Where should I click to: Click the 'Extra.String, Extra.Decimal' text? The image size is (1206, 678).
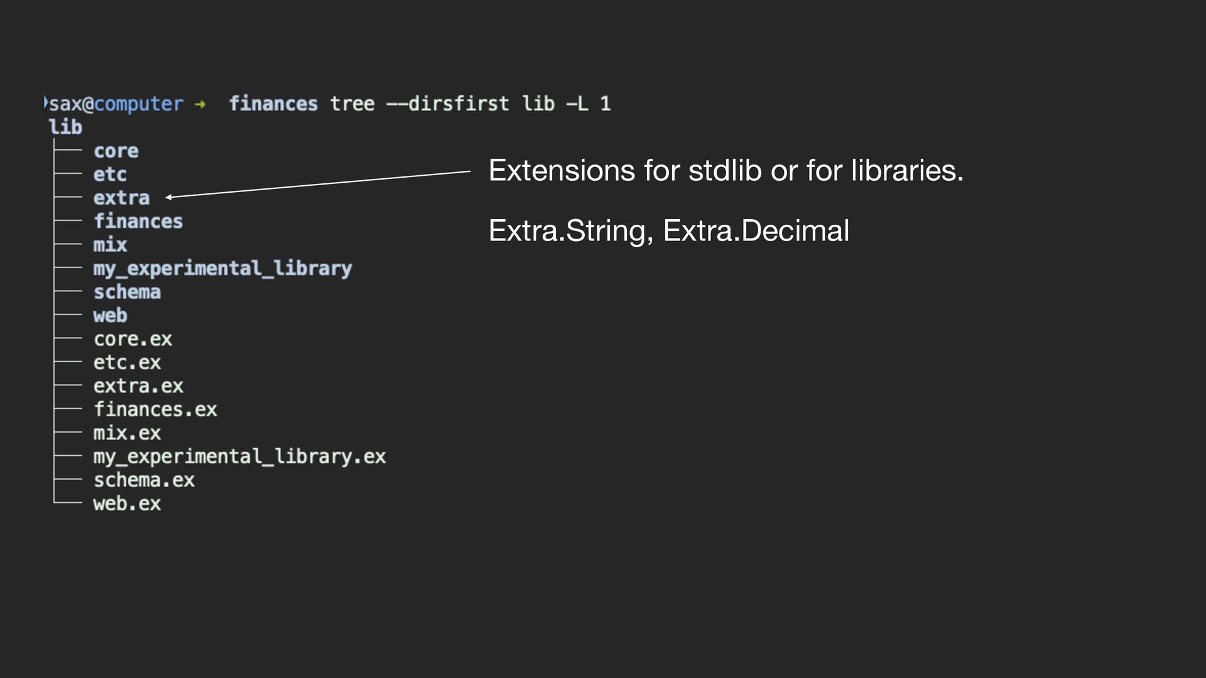(x=668, y=230)
